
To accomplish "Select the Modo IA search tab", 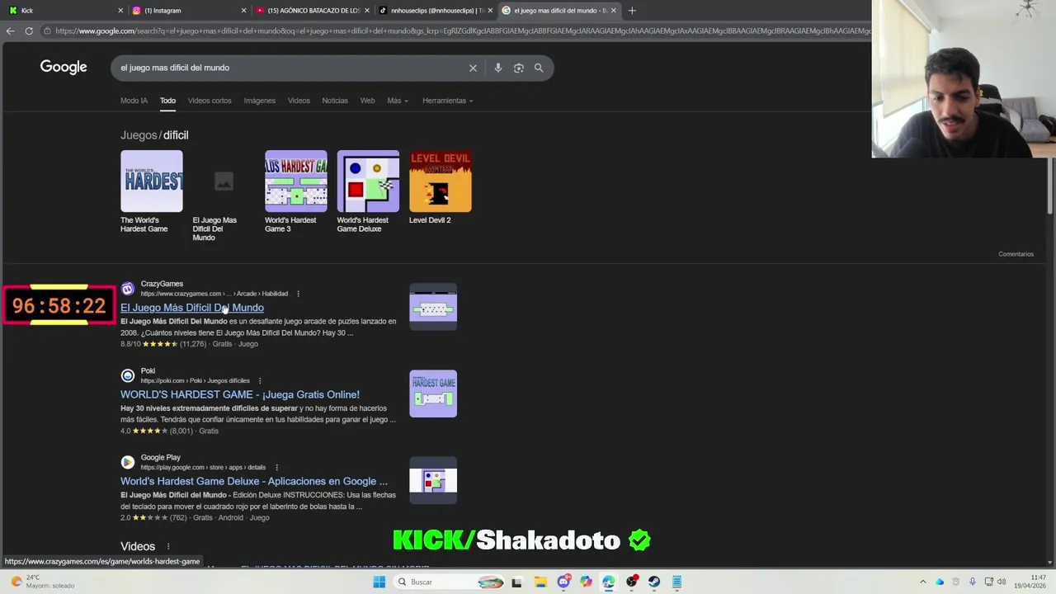I will tap(134, 101).
